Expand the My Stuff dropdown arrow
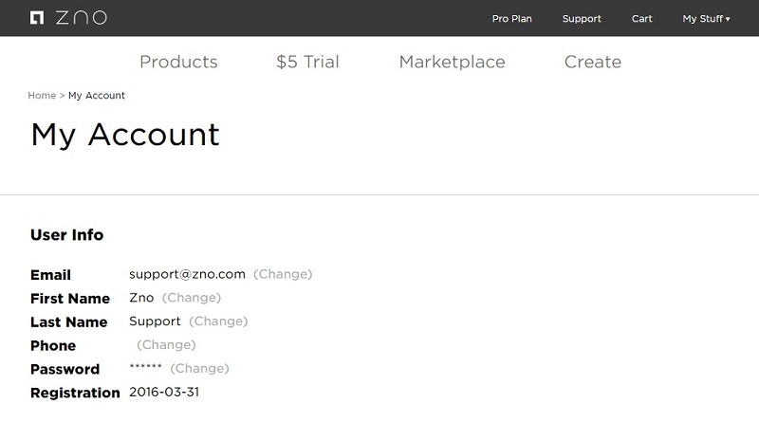Screen dimensions: 759x422 pos(728,19)
